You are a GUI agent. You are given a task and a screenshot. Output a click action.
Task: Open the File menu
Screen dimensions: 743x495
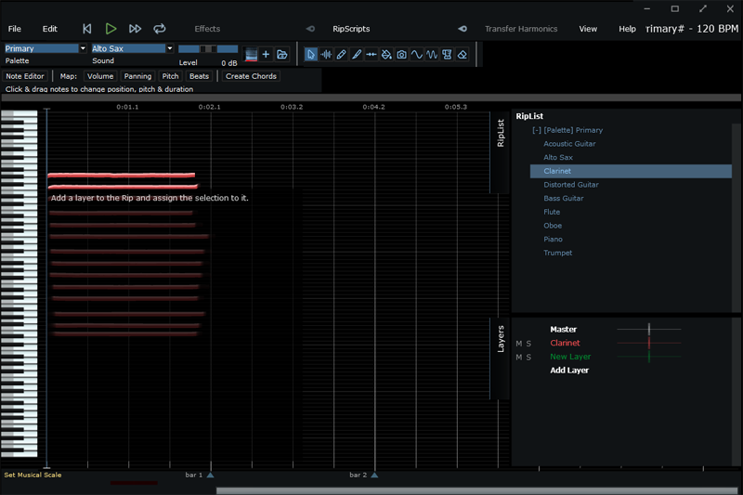pyautogui.click(x=15, y=29)
